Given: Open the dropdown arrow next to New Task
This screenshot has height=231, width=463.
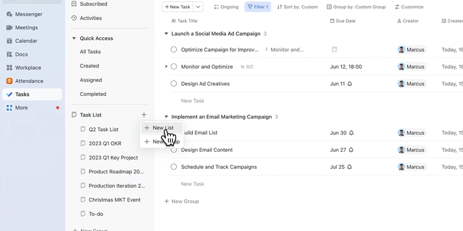Looking at the screenshot, I should point(198,7).
